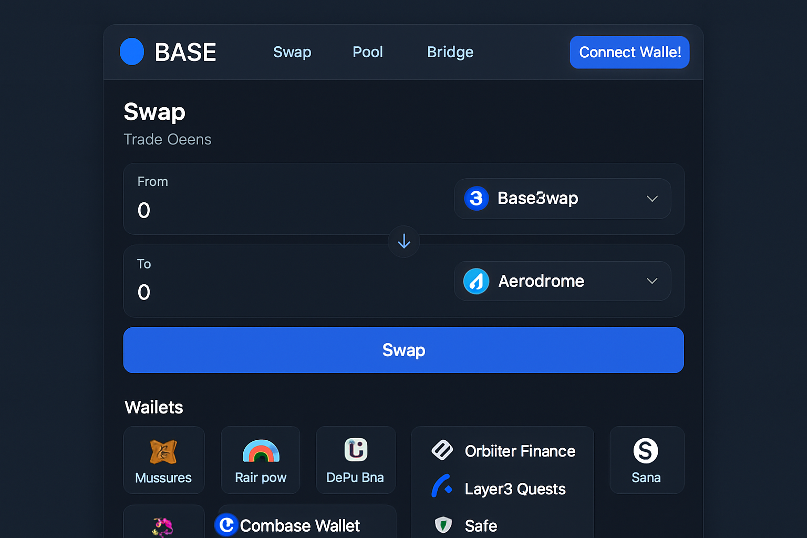Expand the Base3wap token dropdown
This screenshot has width=807, height=538.
point(652,199)
